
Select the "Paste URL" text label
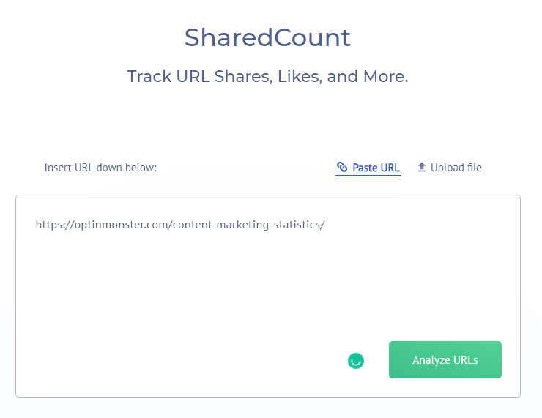[x=376, y=168]
